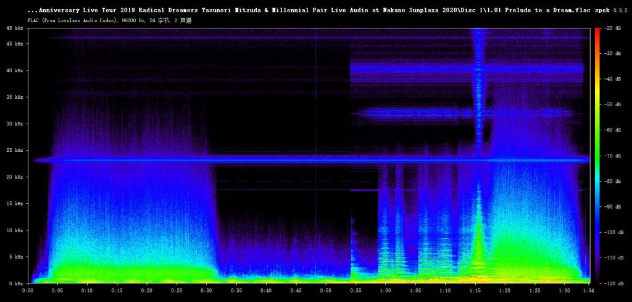The height and width of the screenshot is (302, 632).
Task: Click the 0:00 time axis label
Action: click(x=28, y=290)
